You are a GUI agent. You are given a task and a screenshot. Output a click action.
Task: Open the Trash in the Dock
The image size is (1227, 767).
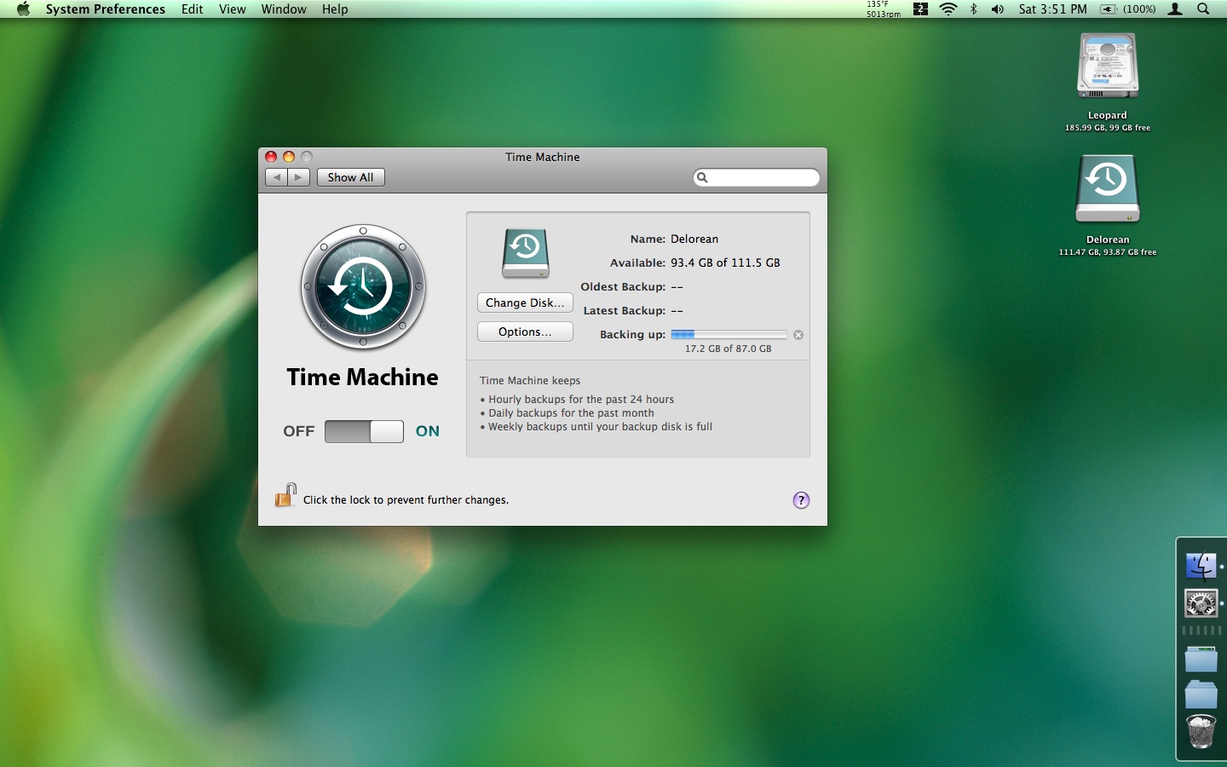1201,733
